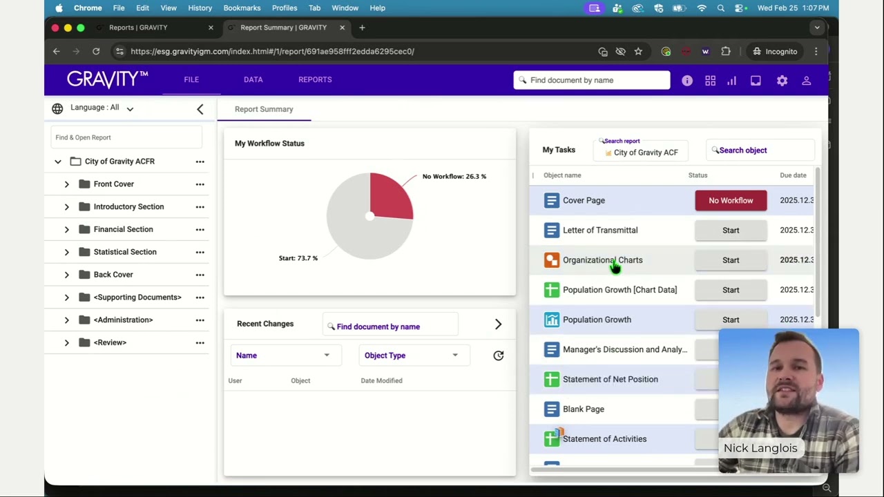
Task: Expand the Introductory Section folder
Action: [66, 207]
